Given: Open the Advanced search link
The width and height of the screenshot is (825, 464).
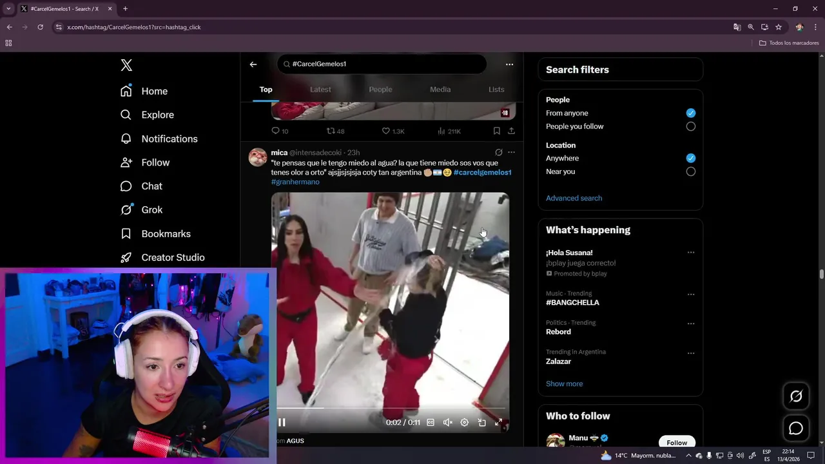Looking at the screenshot, I should (x=574, y=198).
